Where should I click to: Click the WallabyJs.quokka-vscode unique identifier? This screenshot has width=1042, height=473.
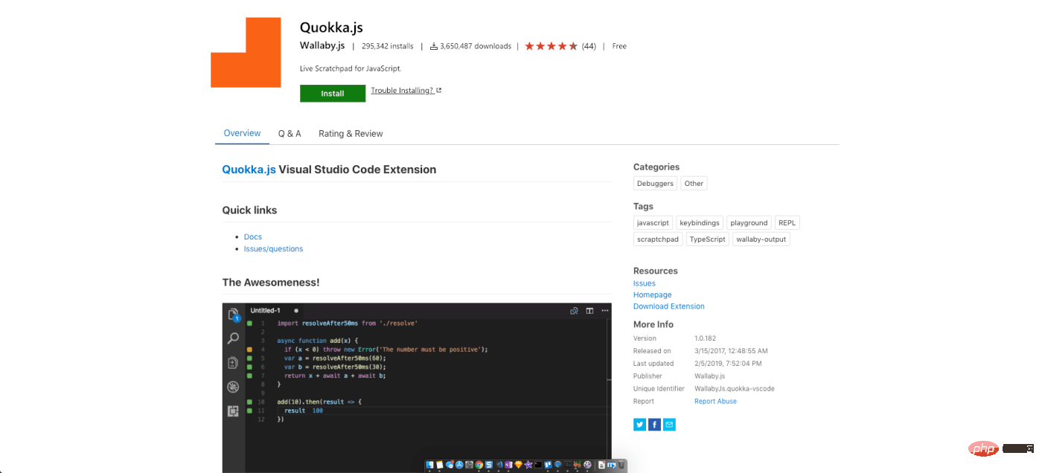tap(735, 389)
